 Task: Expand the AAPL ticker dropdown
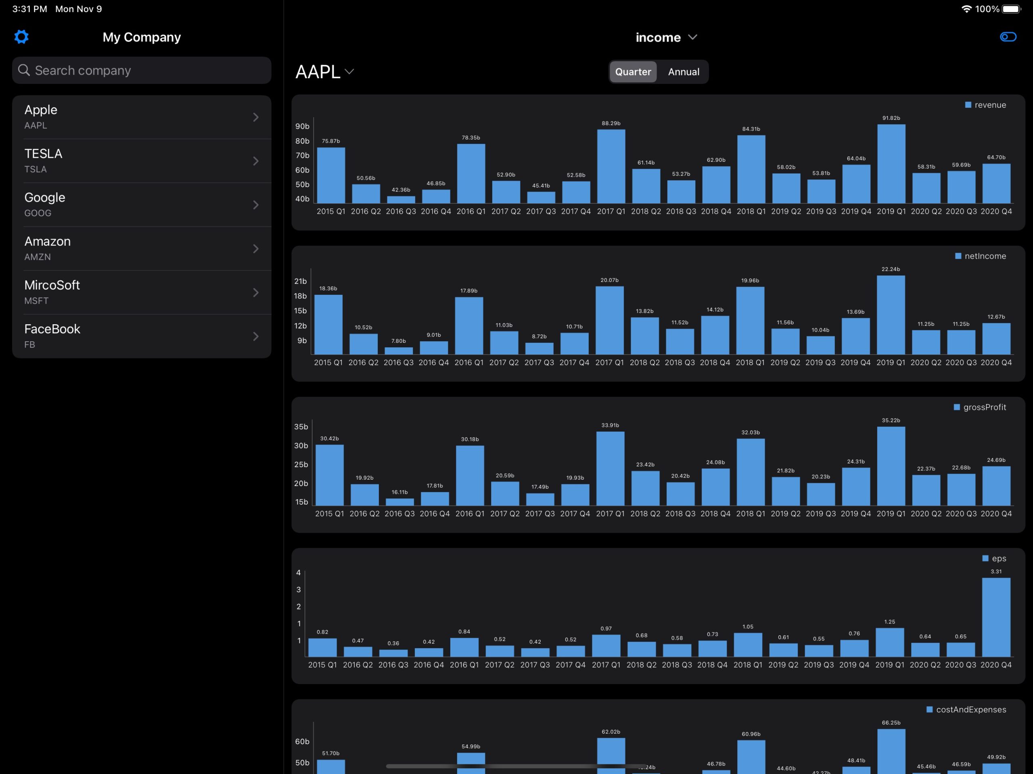tap(324, 72)
